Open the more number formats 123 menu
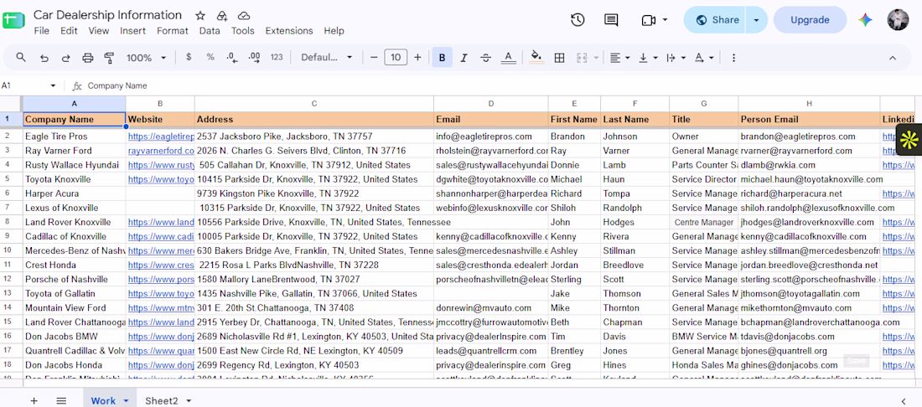This screenshot has height=407, width=922. [277, 57]
